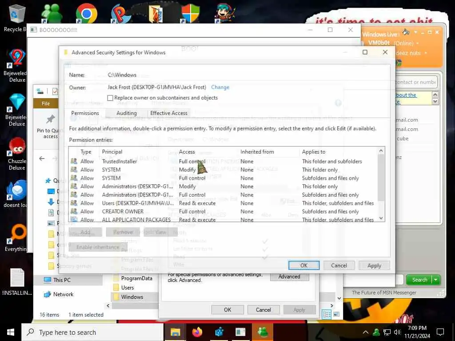Launch Firefox from the taskbar
Viewport: 455px width, 341px height.
click(x=197, y=332)
